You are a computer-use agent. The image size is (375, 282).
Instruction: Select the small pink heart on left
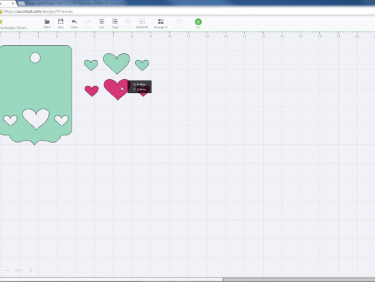91,91
